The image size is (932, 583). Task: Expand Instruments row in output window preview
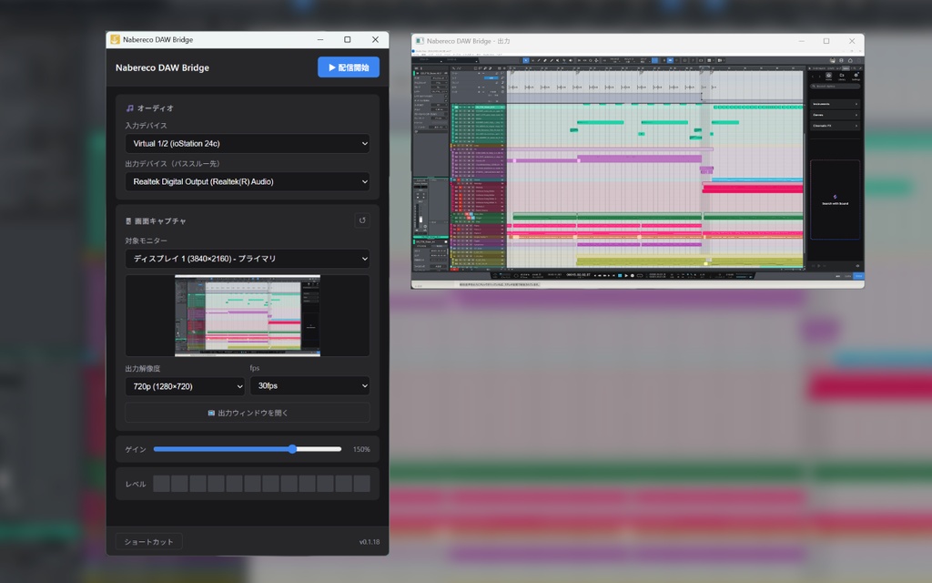pos(836,104)
